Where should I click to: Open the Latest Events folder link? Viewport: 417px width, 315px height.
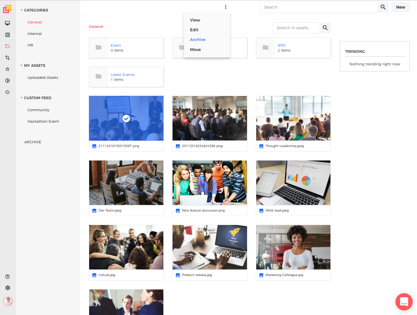122,75
